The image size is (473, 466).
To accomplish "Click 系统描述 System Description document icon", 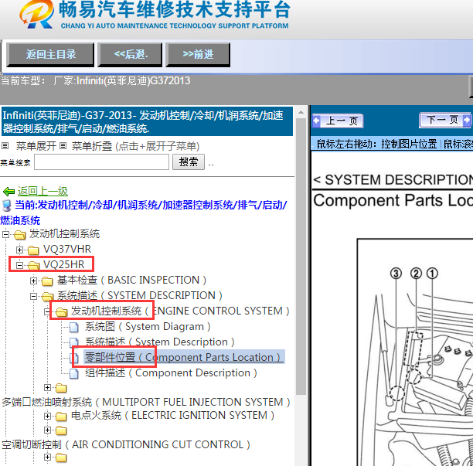I will [x=74, y=342].
